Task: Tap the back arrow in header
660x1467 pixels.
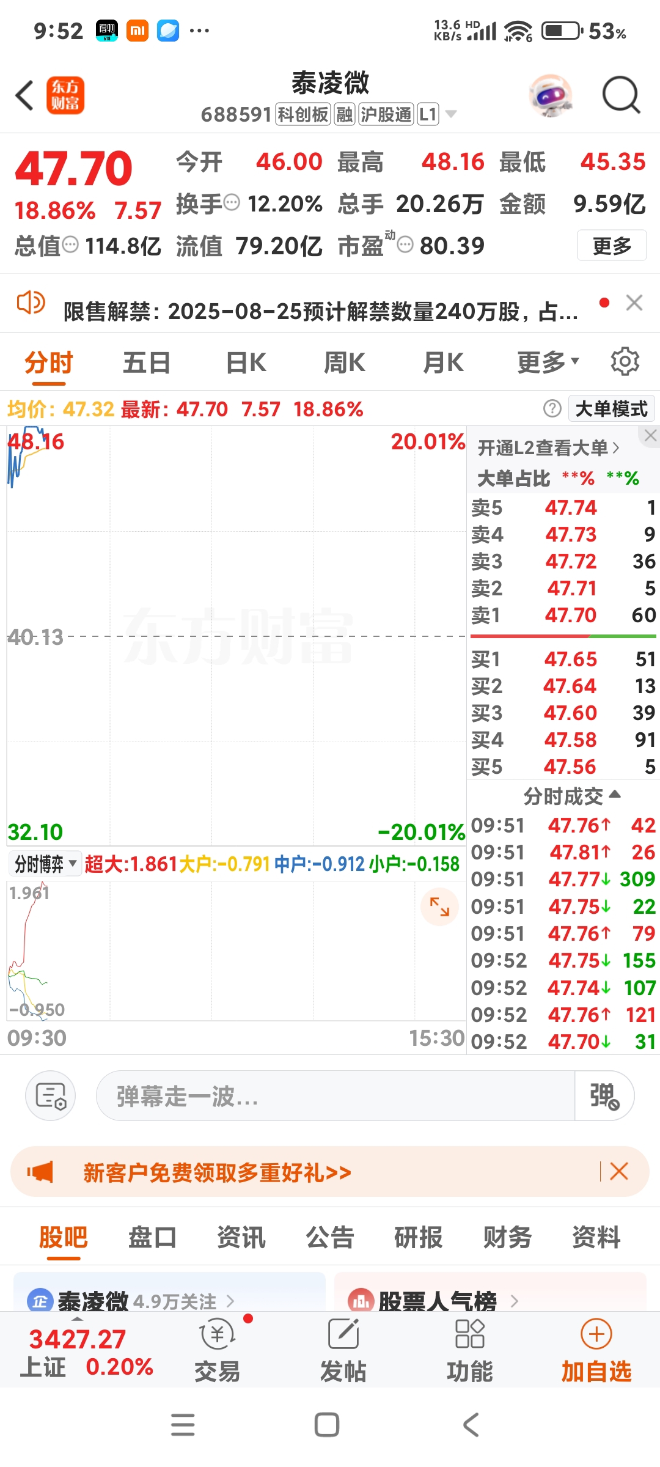Action: [24, 96]
